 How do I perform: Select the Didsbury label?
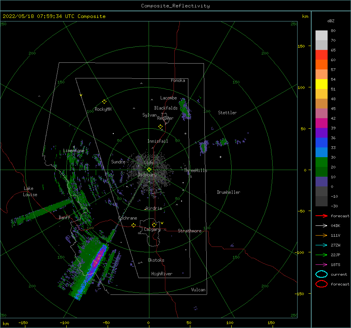tap(147, 175)
